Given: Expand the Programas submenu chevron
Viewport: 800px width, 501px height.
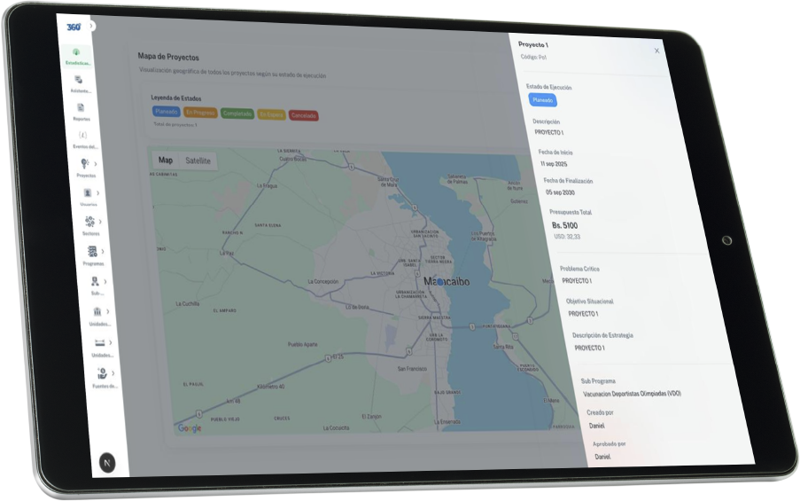Looking at the screenshot, I should (103, 252).
